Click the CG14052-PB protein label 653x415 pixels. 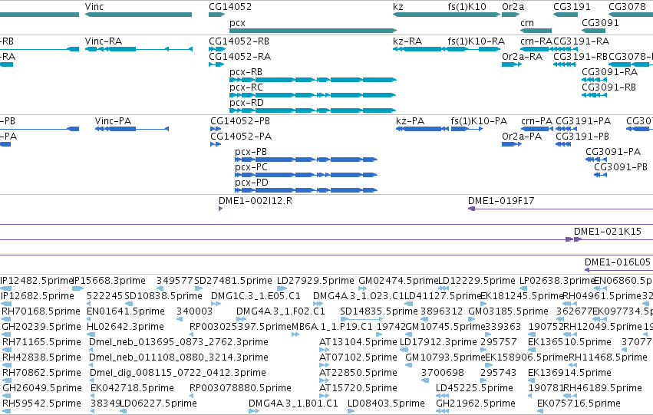coord(240,120)
